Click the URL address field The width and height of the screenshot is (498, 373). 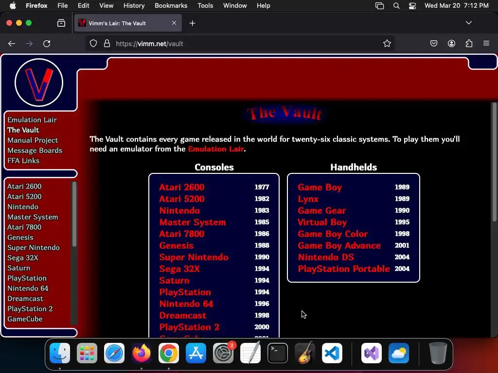click(240, 43)
